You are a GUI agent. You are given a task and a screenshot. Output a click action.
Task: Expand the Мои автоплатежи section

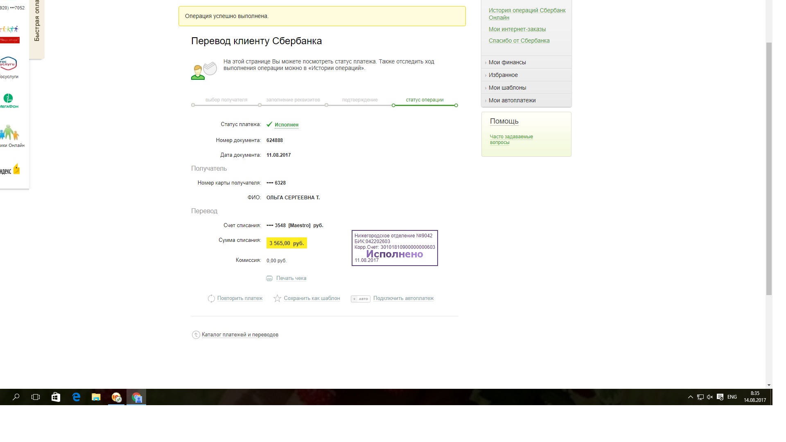pos(512,100)
